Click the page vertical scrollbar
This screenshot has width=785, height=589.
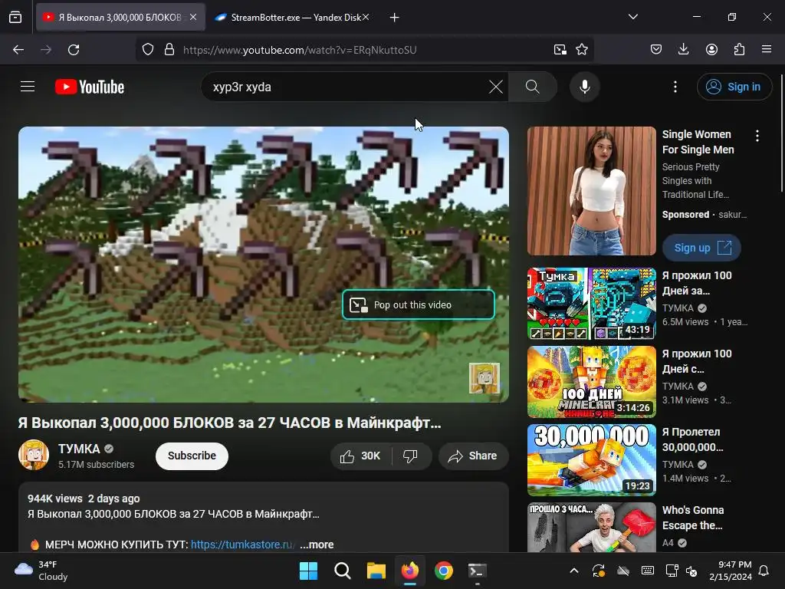pyautogui.click(x=781, y=133)
